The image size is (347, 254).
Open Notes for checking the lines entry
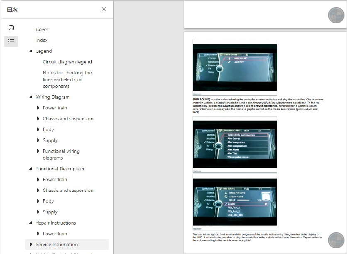[x=67, y=79]
